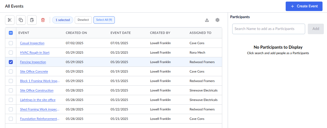Viewport: 327px width, 128px height.
Task: Click the Create Event button
Action: [x=304, y=6]
